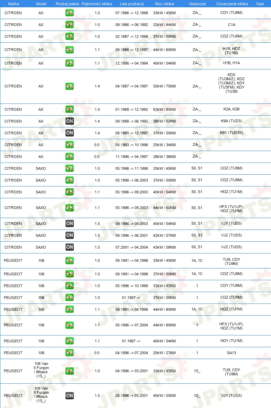Click the Oznaczenie silnika column header

point(232,4)
